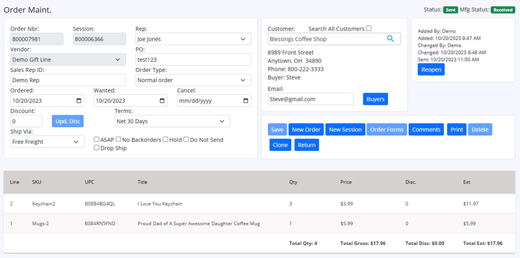Expand the Terms dropdown Net 30 Days
This screenshot has height=258, width=520.
172,121
